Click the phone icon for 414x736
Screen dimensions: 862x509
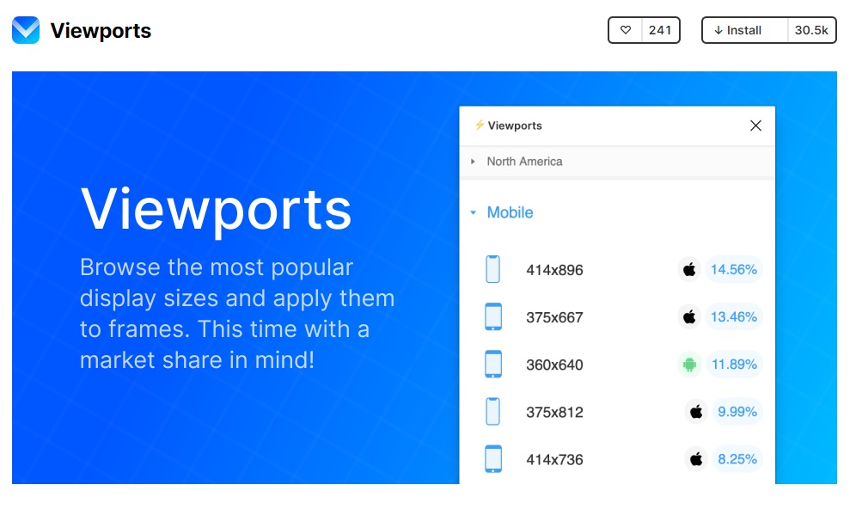(x=493, y=458)
